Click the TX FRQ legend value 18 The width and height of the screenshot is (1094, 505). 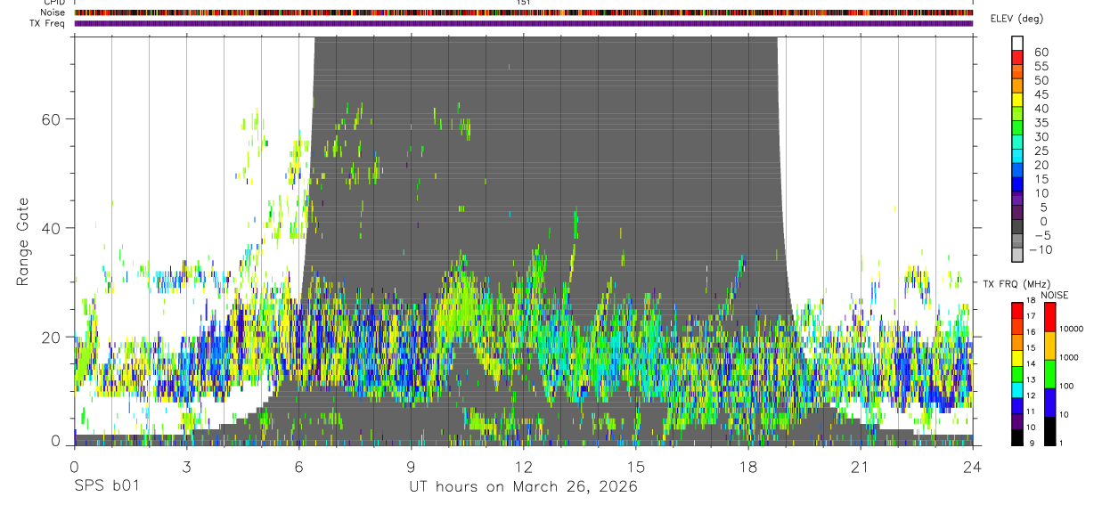coord(1032,301)
